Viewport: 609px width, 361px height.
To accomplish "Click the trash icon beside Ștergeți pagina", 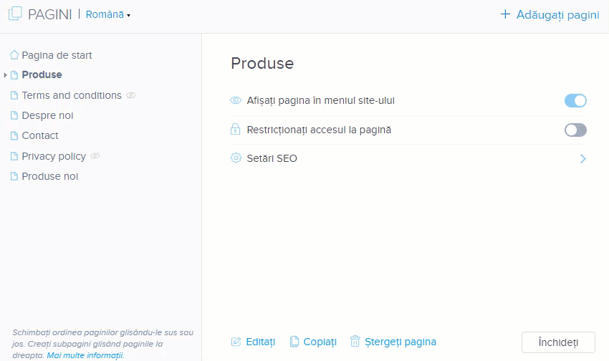I will click(x=355, y=341).
